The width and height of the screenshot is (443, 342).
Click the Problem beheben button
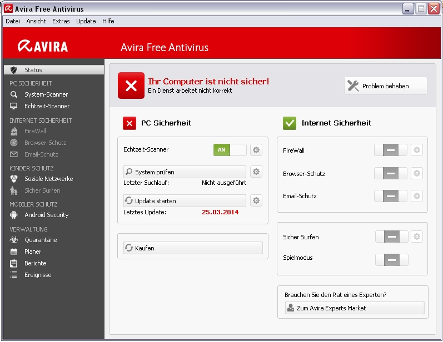tap(386, 86)
